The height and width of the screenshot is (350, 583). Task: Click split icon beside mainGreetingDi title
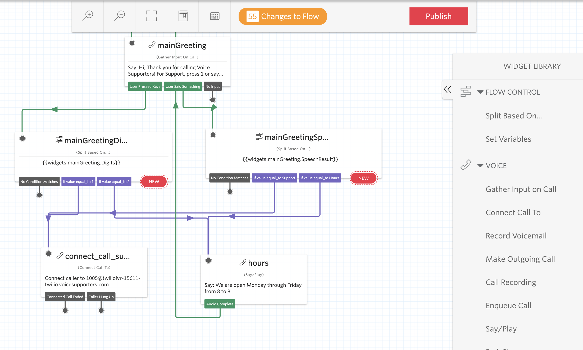click(59, 140)
